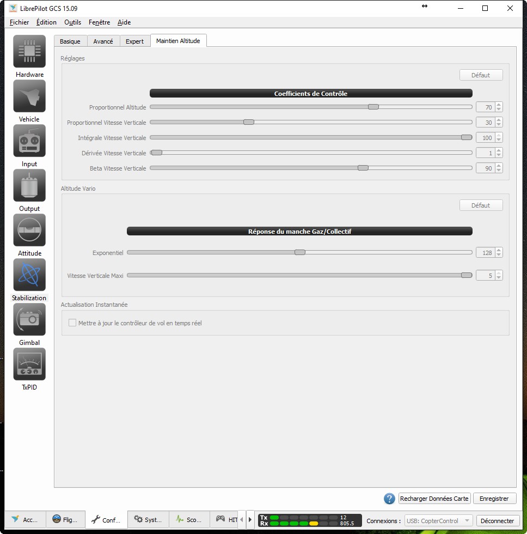Adjust the Beta Vitesse Verticale slider handle
The height and width of the screenshot is (534, 527).
pos(363,168)
